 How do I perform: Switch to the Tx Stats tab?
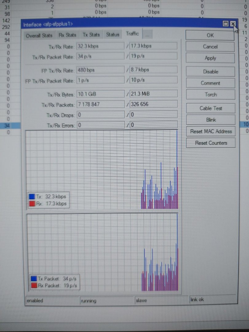tap(91, 35)
